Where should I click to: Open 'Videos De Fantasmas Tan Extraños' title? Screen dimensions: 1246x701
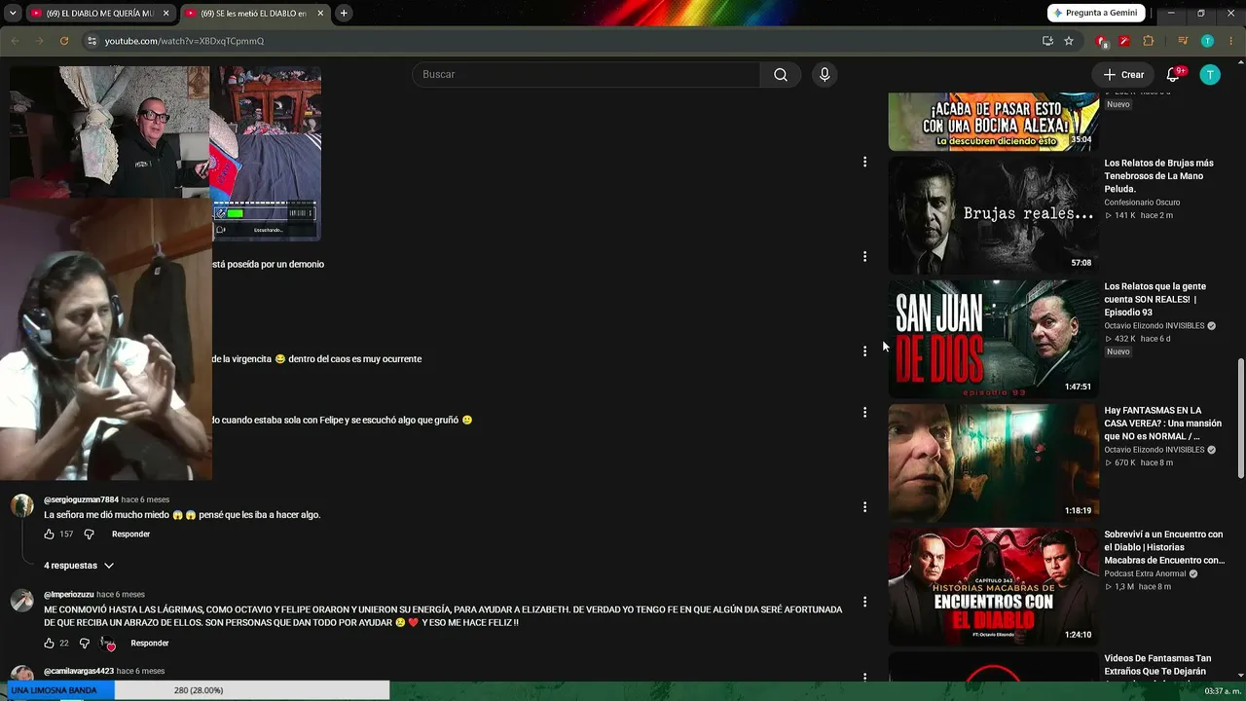point(1157,665)
